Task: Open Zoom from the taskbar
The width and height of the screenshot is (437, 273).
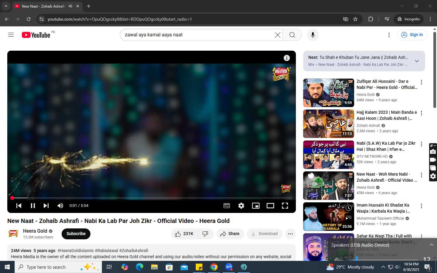Action: (229, 267)
